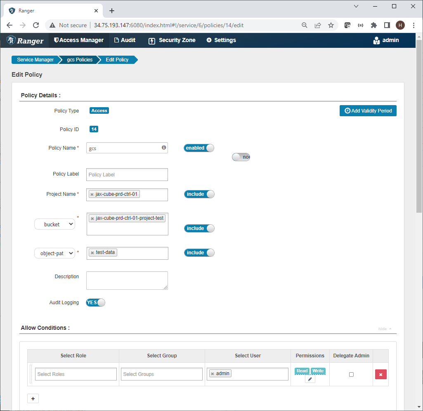Open the Audit menu
Viewport: 423px width, 411px height.
pyautogui.click(x=125, y=40)
